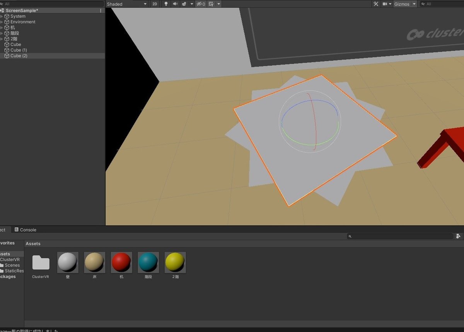Toggle Gizmos button in scene view
Image resolution: width=464 pixels, height=332 pixels.
coord(402,4)
